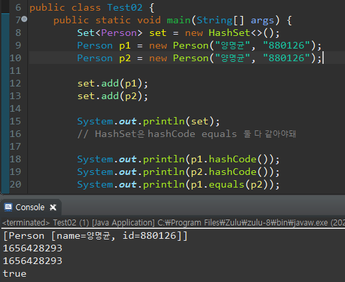Viewport: 345px width, 282px height.
Task: Click Person output line in console
Action: coord(95,235)
